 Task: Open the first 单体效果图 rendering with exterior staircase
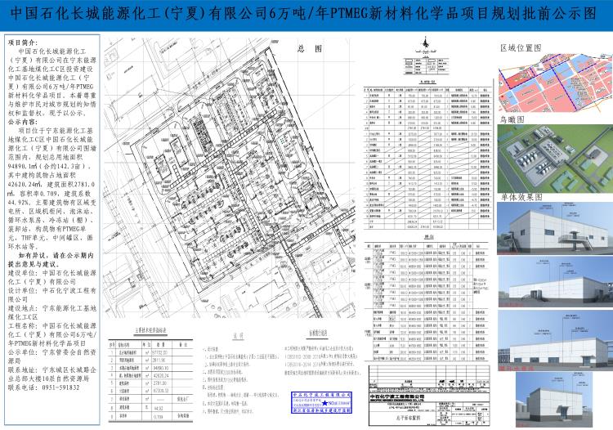555,228
